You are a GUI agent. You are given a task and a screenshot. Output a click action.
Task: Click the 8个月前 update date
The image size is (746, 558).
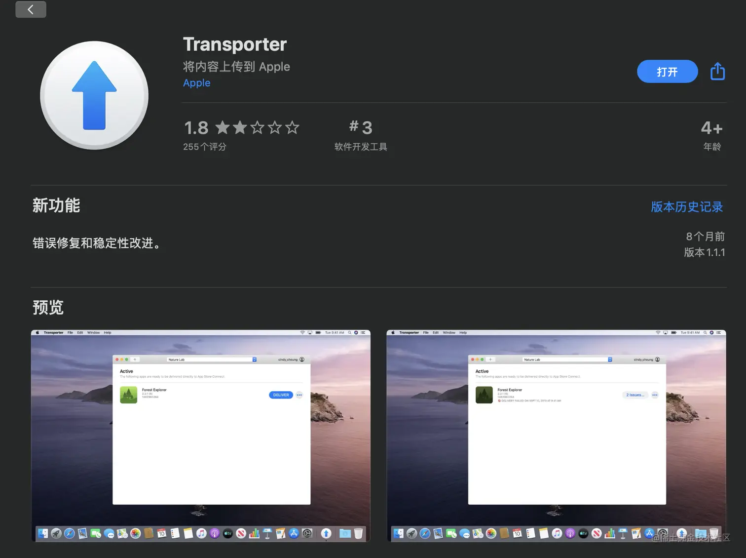706,237
